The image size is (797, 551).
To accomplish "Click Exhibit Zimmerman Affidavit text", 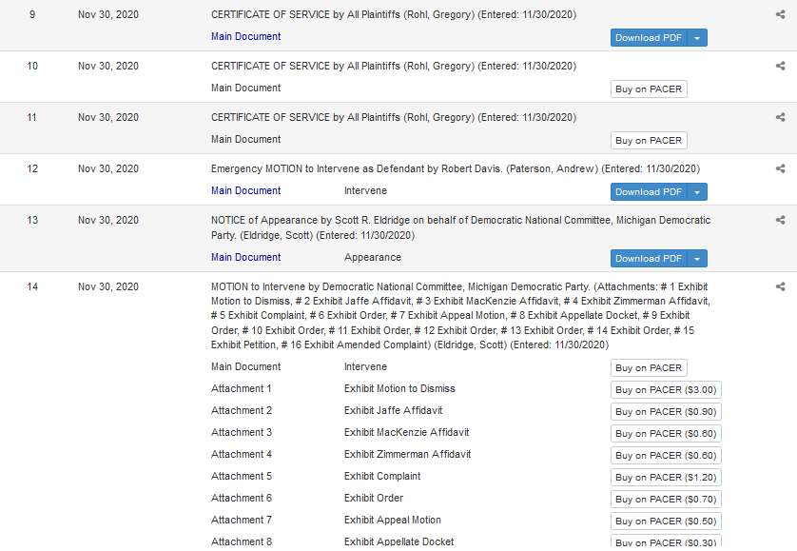I will pos(408,454).
